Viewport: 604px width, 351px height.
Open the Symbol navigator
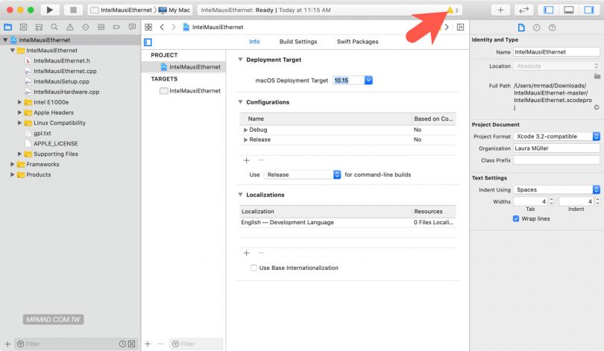coord(39,27)
